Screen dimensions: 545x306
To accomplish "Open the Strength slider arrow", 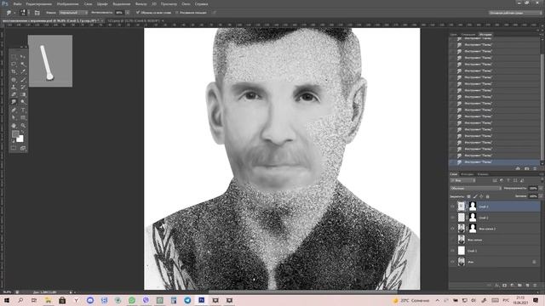I will tap(128, 13).
